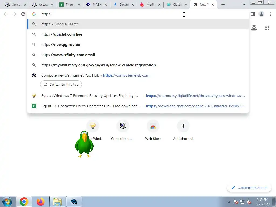
Task: Expand the tab search chevron
Action: [244, 5]
